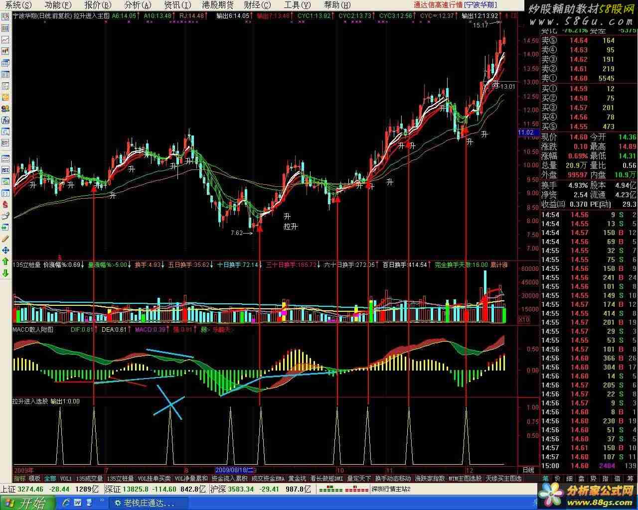Open 功能(F) menu
This screenshot has height=510, width=638.
58,5
